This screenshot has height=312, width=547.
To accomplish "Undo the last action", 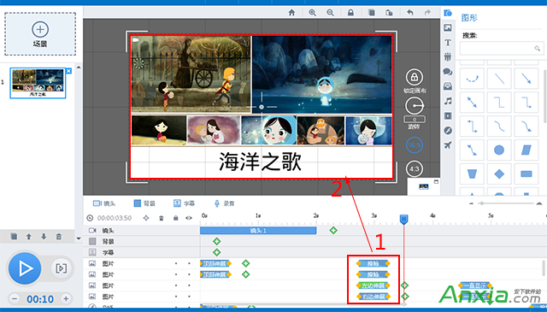I will click(x=410, y=13).
